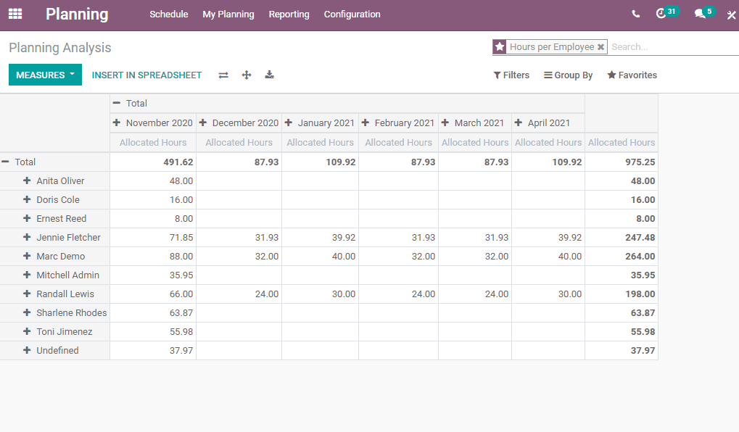This screenshot has height=432, width=739.
Task: Open the Filters dropdown
Action: pos(511,75)
